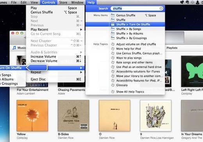The width and height of the screenshot is (203, 142).
Task: Click the heart icon in menu bar
Action: (182, 2)
